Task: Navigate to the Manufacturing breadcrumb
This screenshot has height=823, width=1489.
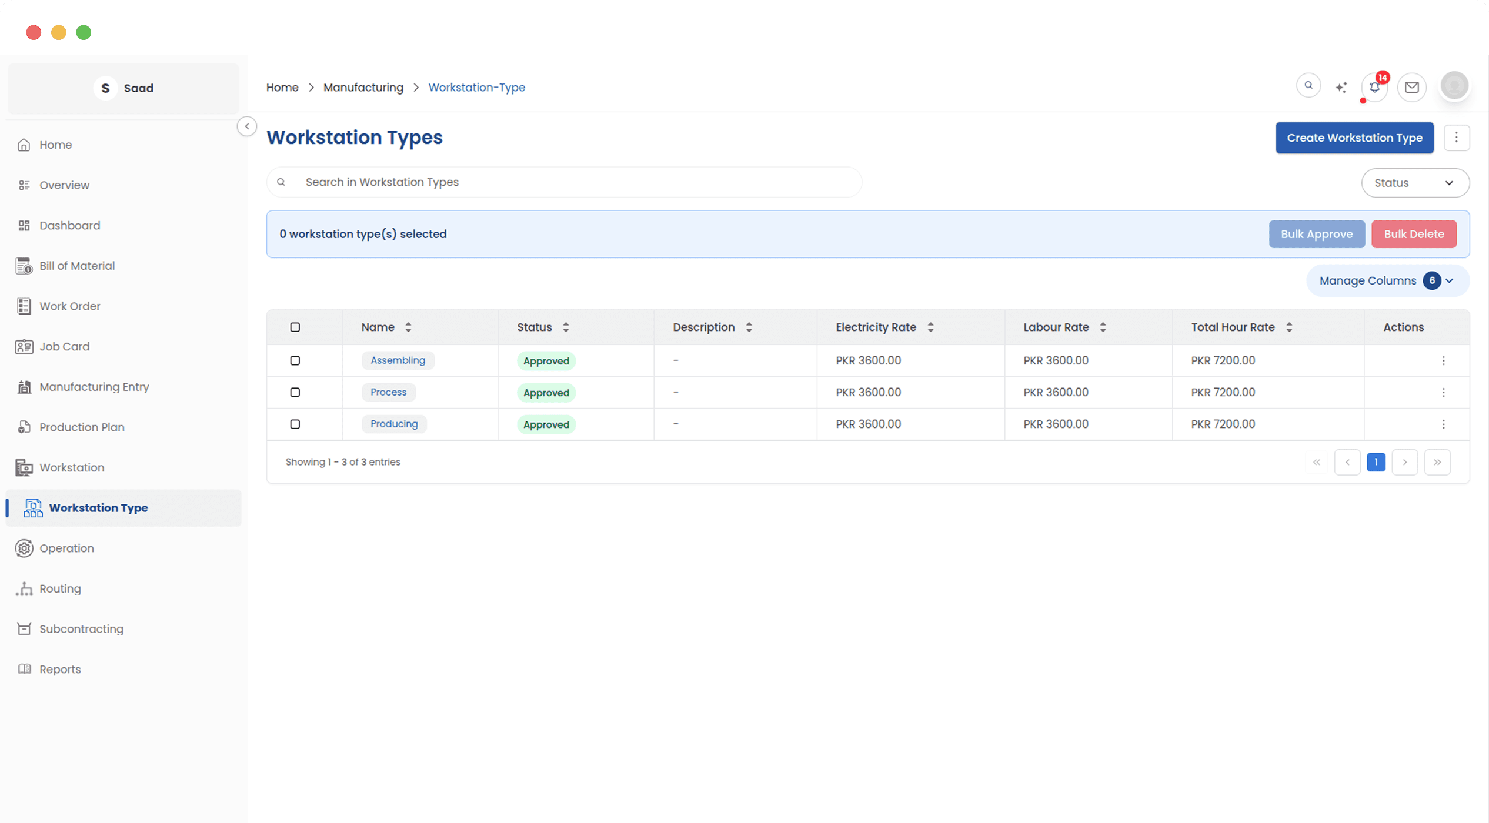Action: point(363,87)
